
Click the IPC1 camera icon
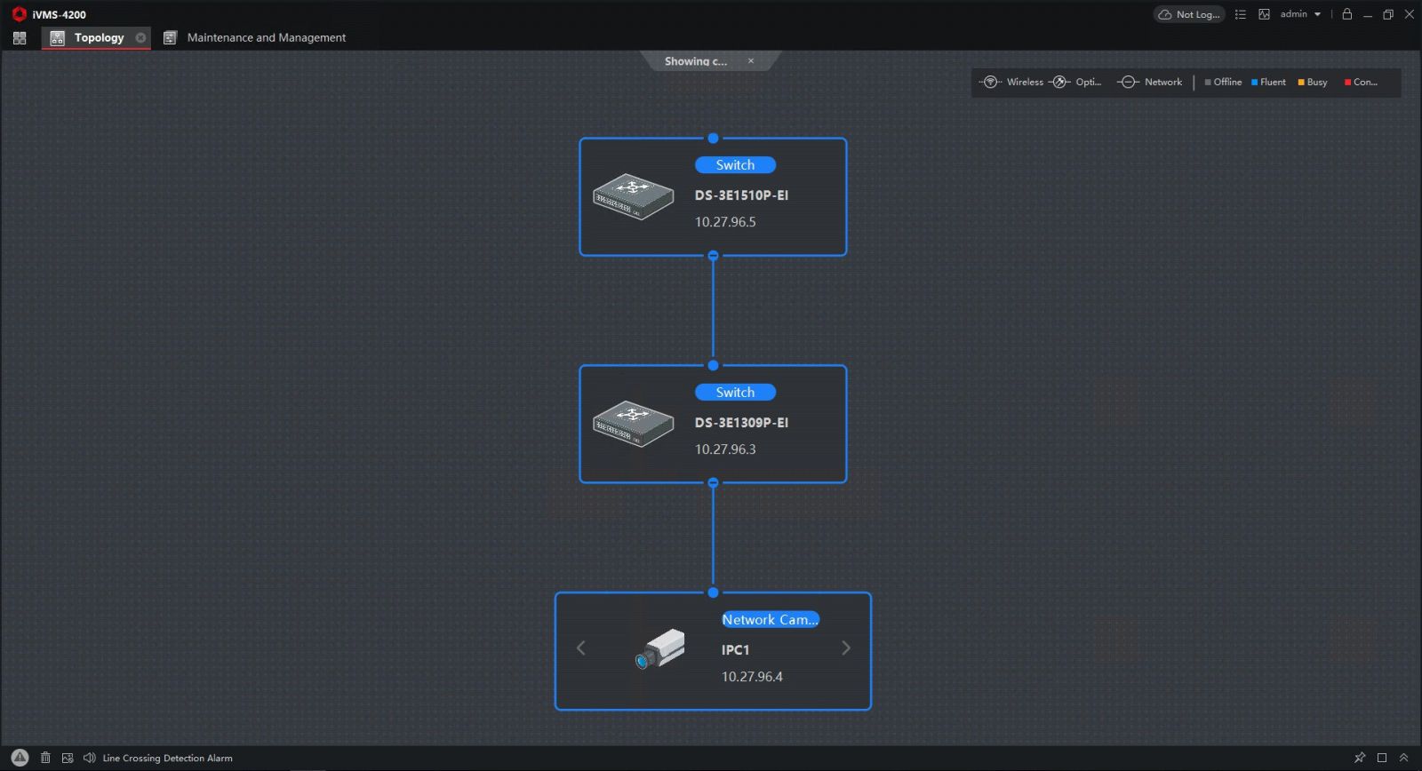(660, 649)
